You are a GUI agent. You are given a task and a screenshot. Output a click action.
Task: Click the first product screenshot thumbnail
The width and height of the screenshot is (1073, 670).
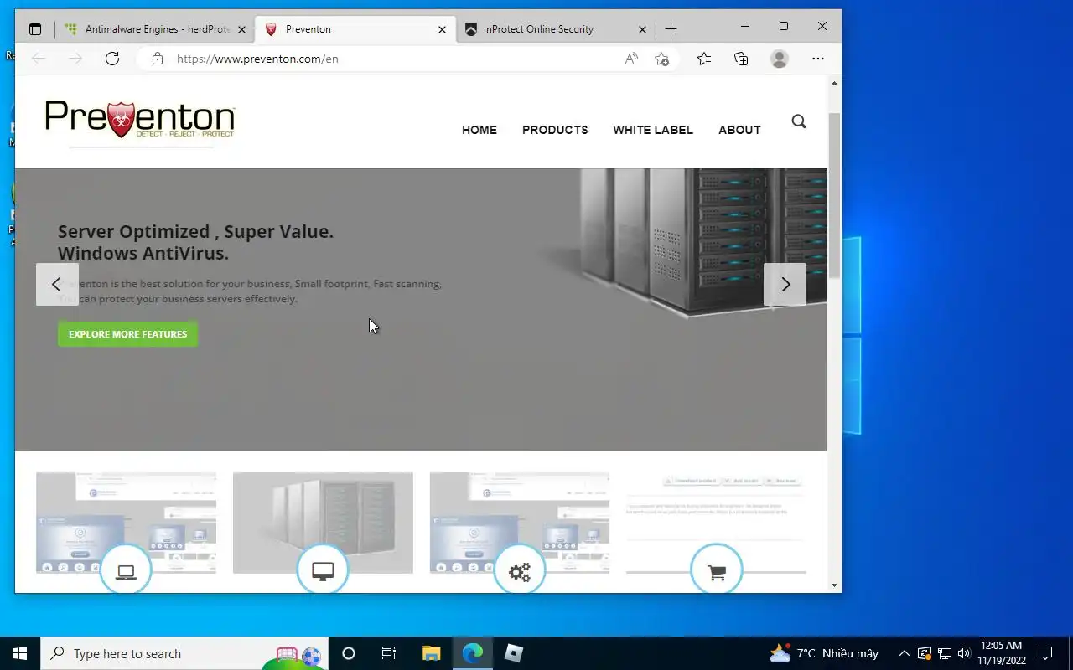126,523
